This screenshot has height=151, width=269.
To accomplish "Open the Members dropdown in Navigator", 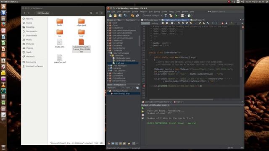I will [116, 88].
